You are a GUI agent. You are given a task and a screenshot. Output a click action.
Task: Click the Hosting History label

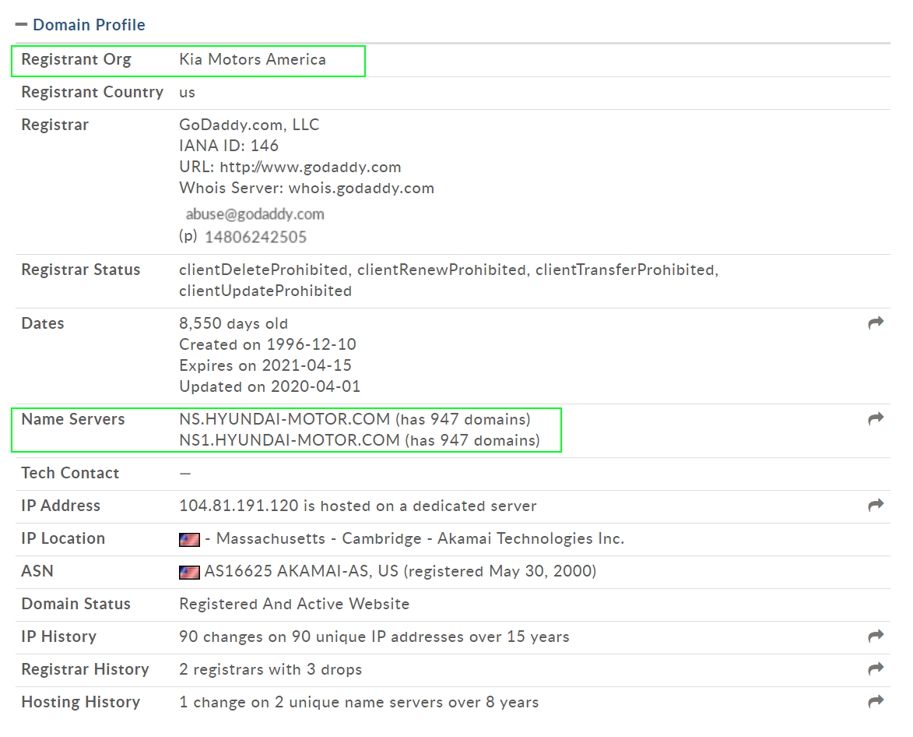[x=81, y=702]
